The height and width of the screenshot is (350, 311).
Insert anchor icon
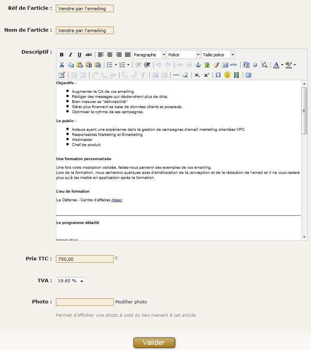(x=198, y=65)
